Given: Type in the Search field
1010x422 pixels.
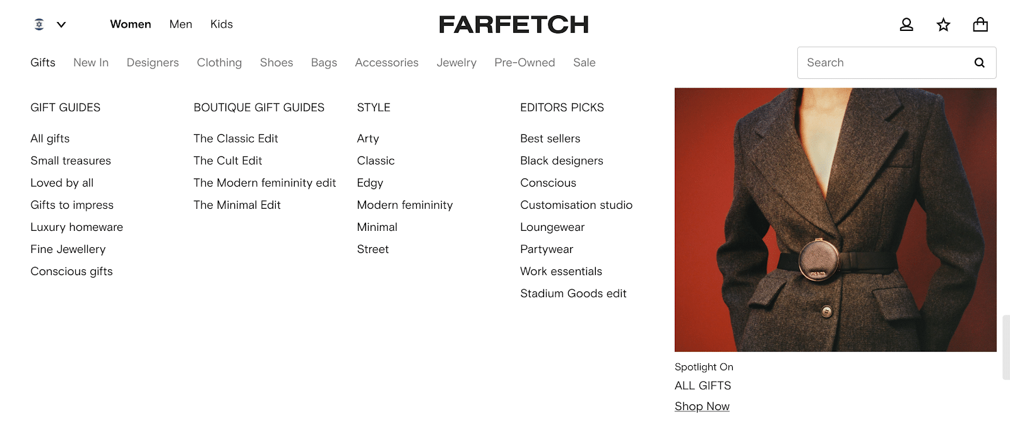Looking at the screenshot, I should coord(884,62).
